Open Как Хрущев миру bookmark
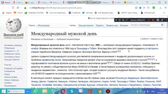The height and width of the screenshot is (94, 168). click(x=104, y=13)
